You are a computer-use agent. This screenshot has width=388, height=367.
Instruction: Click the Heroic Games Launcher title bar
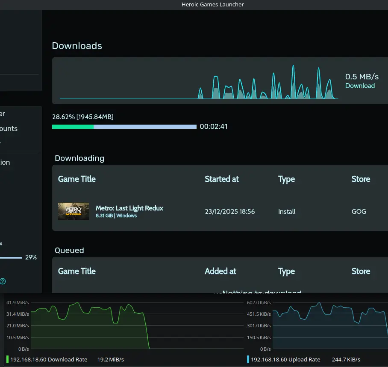tap(212, 4)
